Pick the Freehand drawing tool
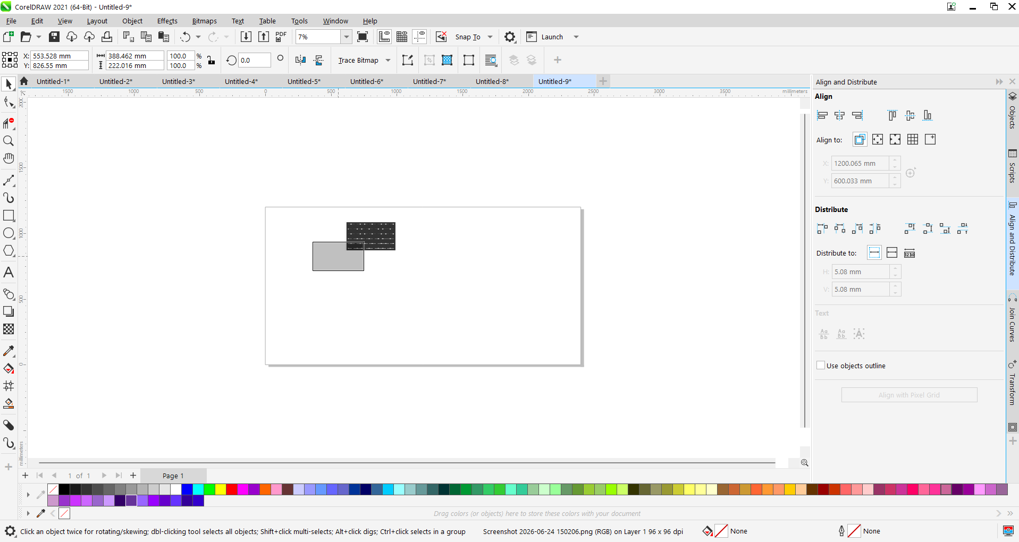1019x542 pixels. (9, 180)
